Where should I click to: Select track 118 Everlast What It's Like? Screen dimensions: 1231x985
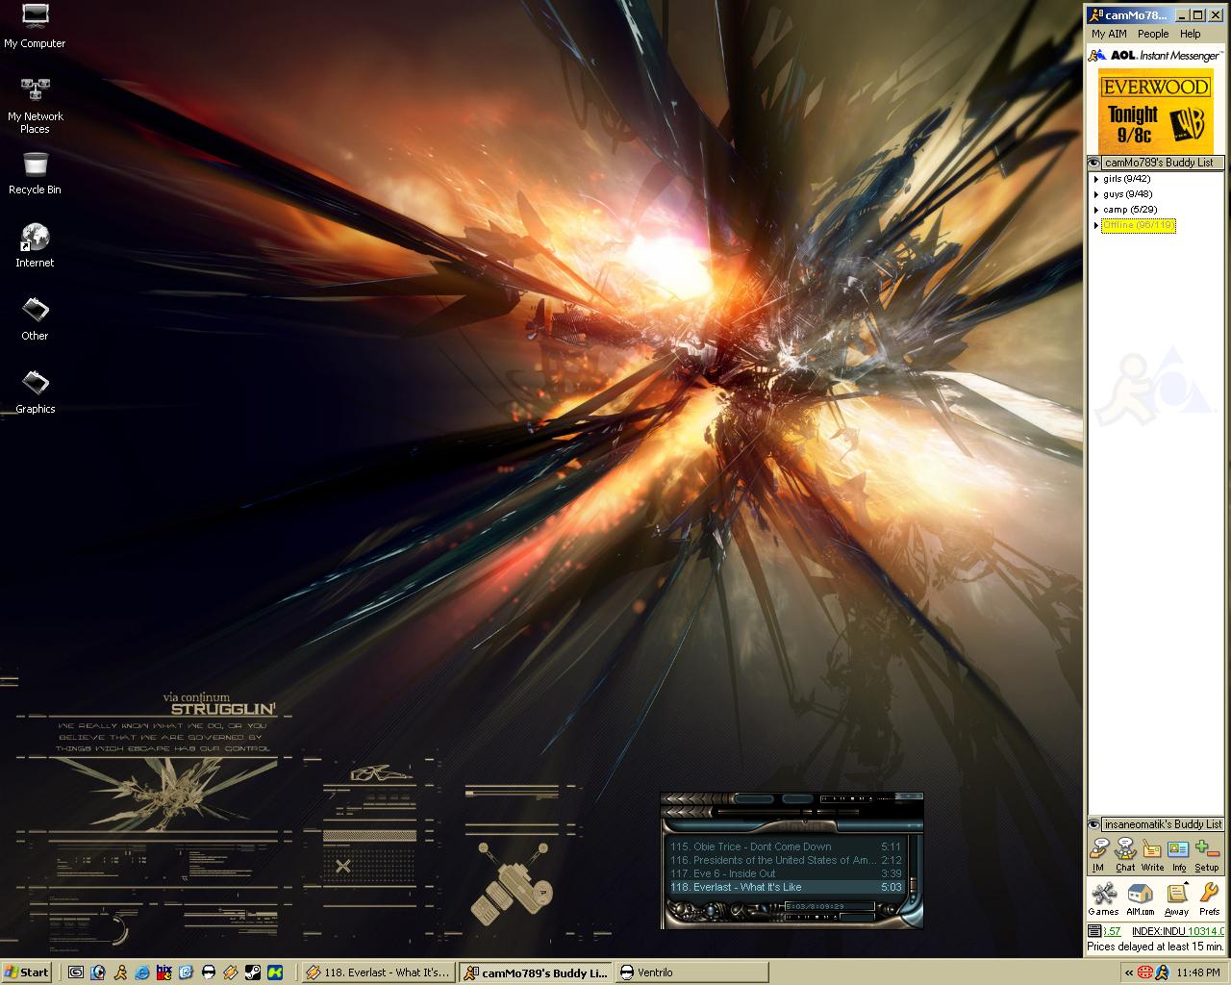[x=786, y=887]
